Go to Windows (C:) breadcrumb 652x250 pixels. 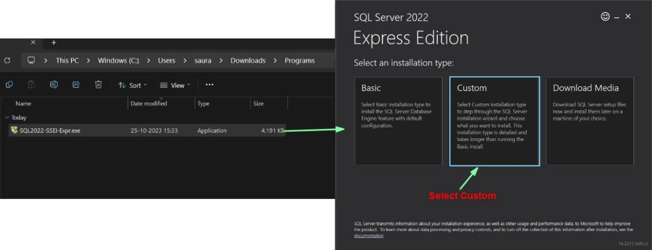coord(118,60)
